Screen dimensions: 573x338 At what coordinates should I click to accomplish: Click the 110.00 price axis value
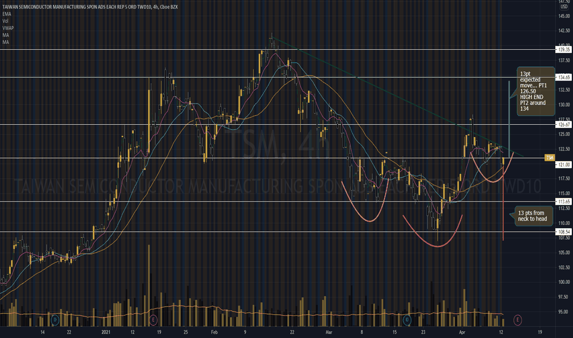[564, 223]
